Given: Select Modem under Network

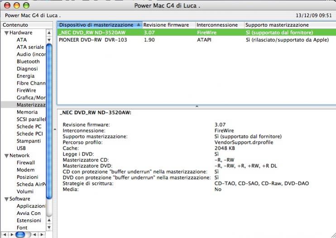Looking at the screenshot, I should tap(25, 170).
